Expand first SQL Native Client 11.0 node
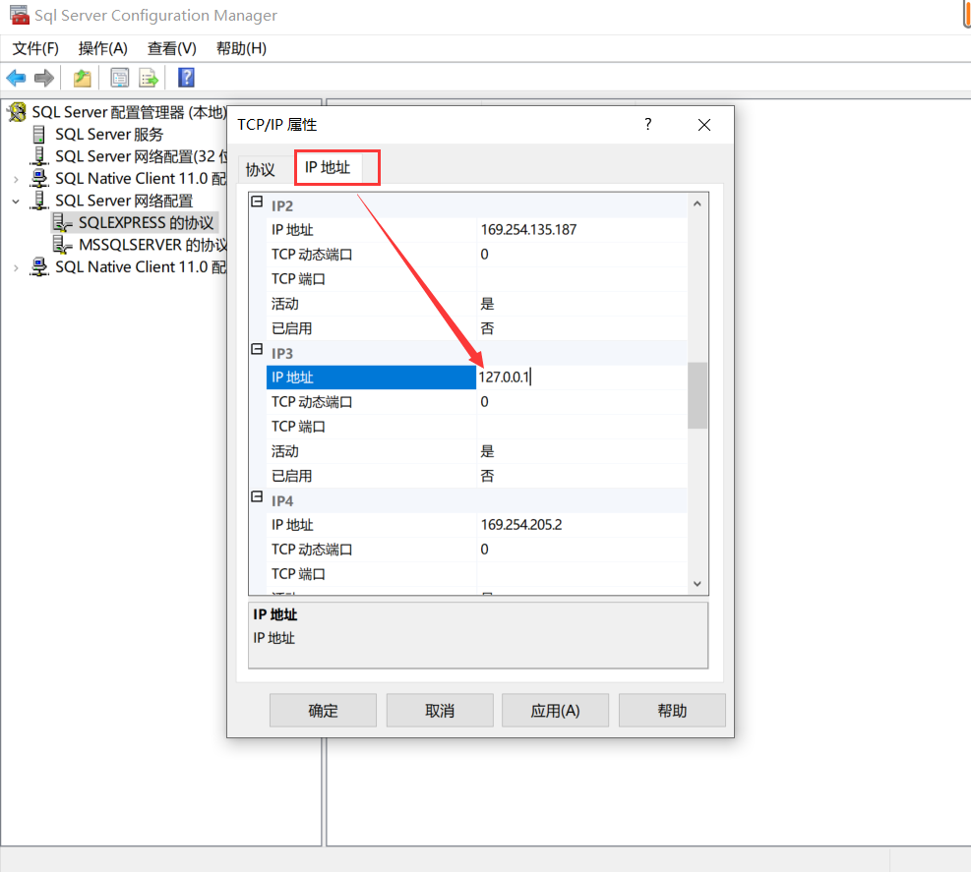Screen dimensions: 971x872 16,180
